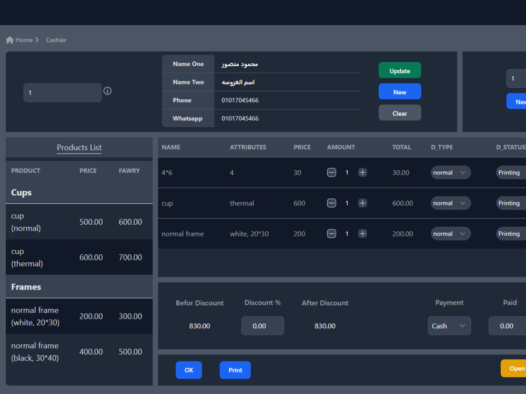
Task: Select normal frame (white, 20*30) product
Action: [79, 316]
